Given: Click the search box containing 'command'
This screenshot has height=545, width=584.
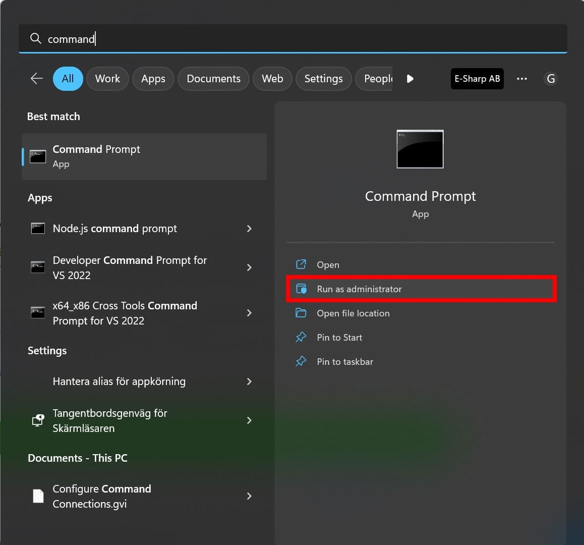Looking at the screenshot, I should pyautogui.click(x=293, y=39).
